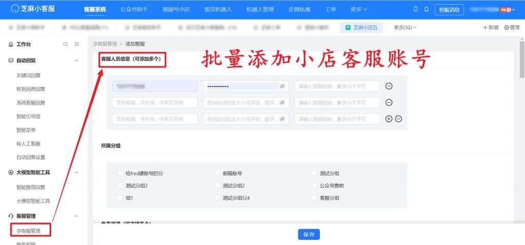Screen dimensions: 525x245
Task: Open the 更多(32) channel dropdown
Action: 405,28
